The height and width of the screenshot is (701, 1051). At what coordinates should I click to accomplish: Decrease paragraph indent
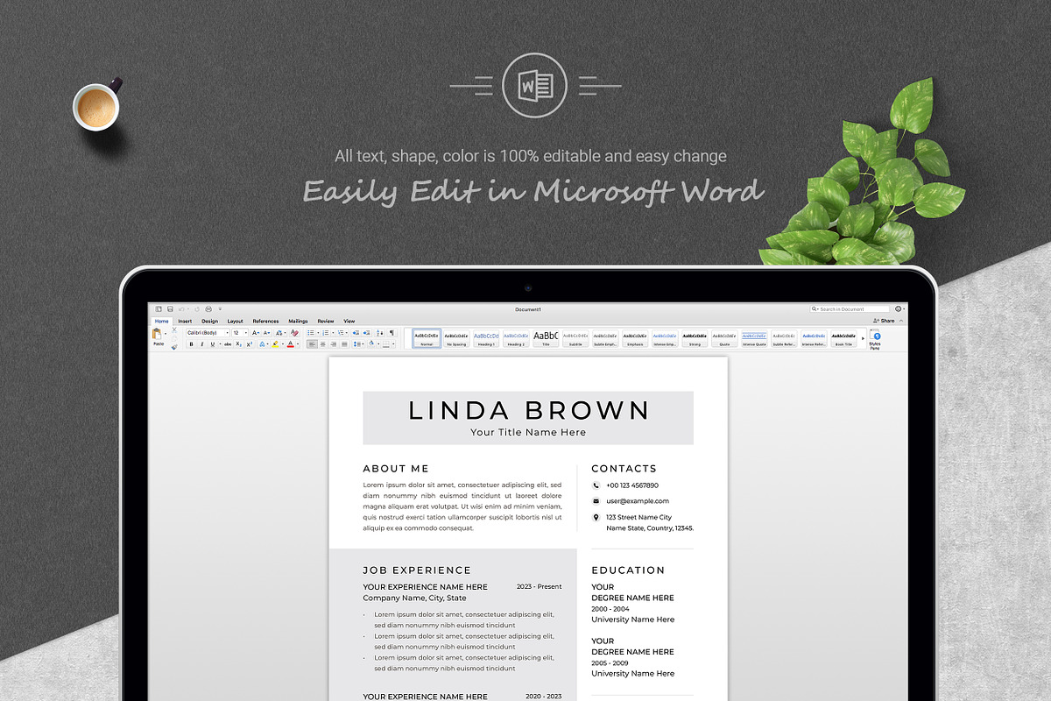tap(356, 333)
